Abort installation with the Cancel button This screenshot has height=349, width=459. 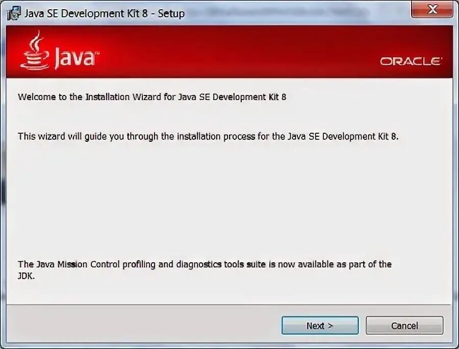[404, 326]
